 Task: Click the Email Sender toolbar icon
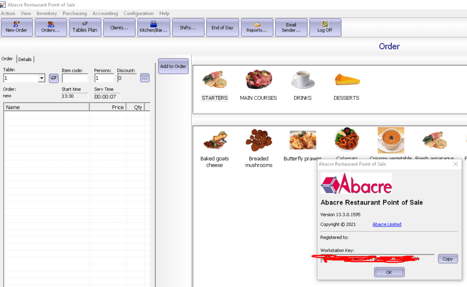coord(291,27)
